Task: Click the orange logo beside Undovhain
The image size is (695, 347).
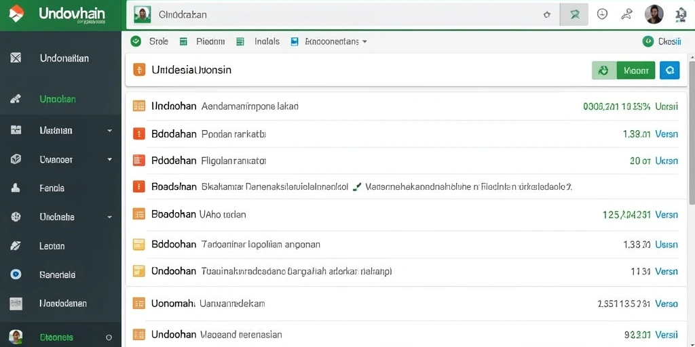Action: point(16,14)
